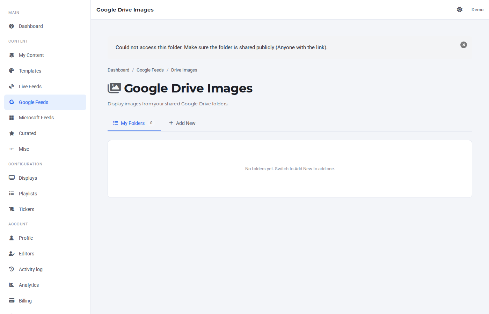Toggle theme with the sun icon
The image size is (489, 314).
(460, 9)
